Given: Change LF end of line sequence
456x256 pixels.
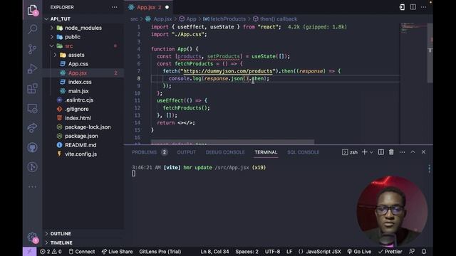Looking at the screenshot, I should 289,251.
